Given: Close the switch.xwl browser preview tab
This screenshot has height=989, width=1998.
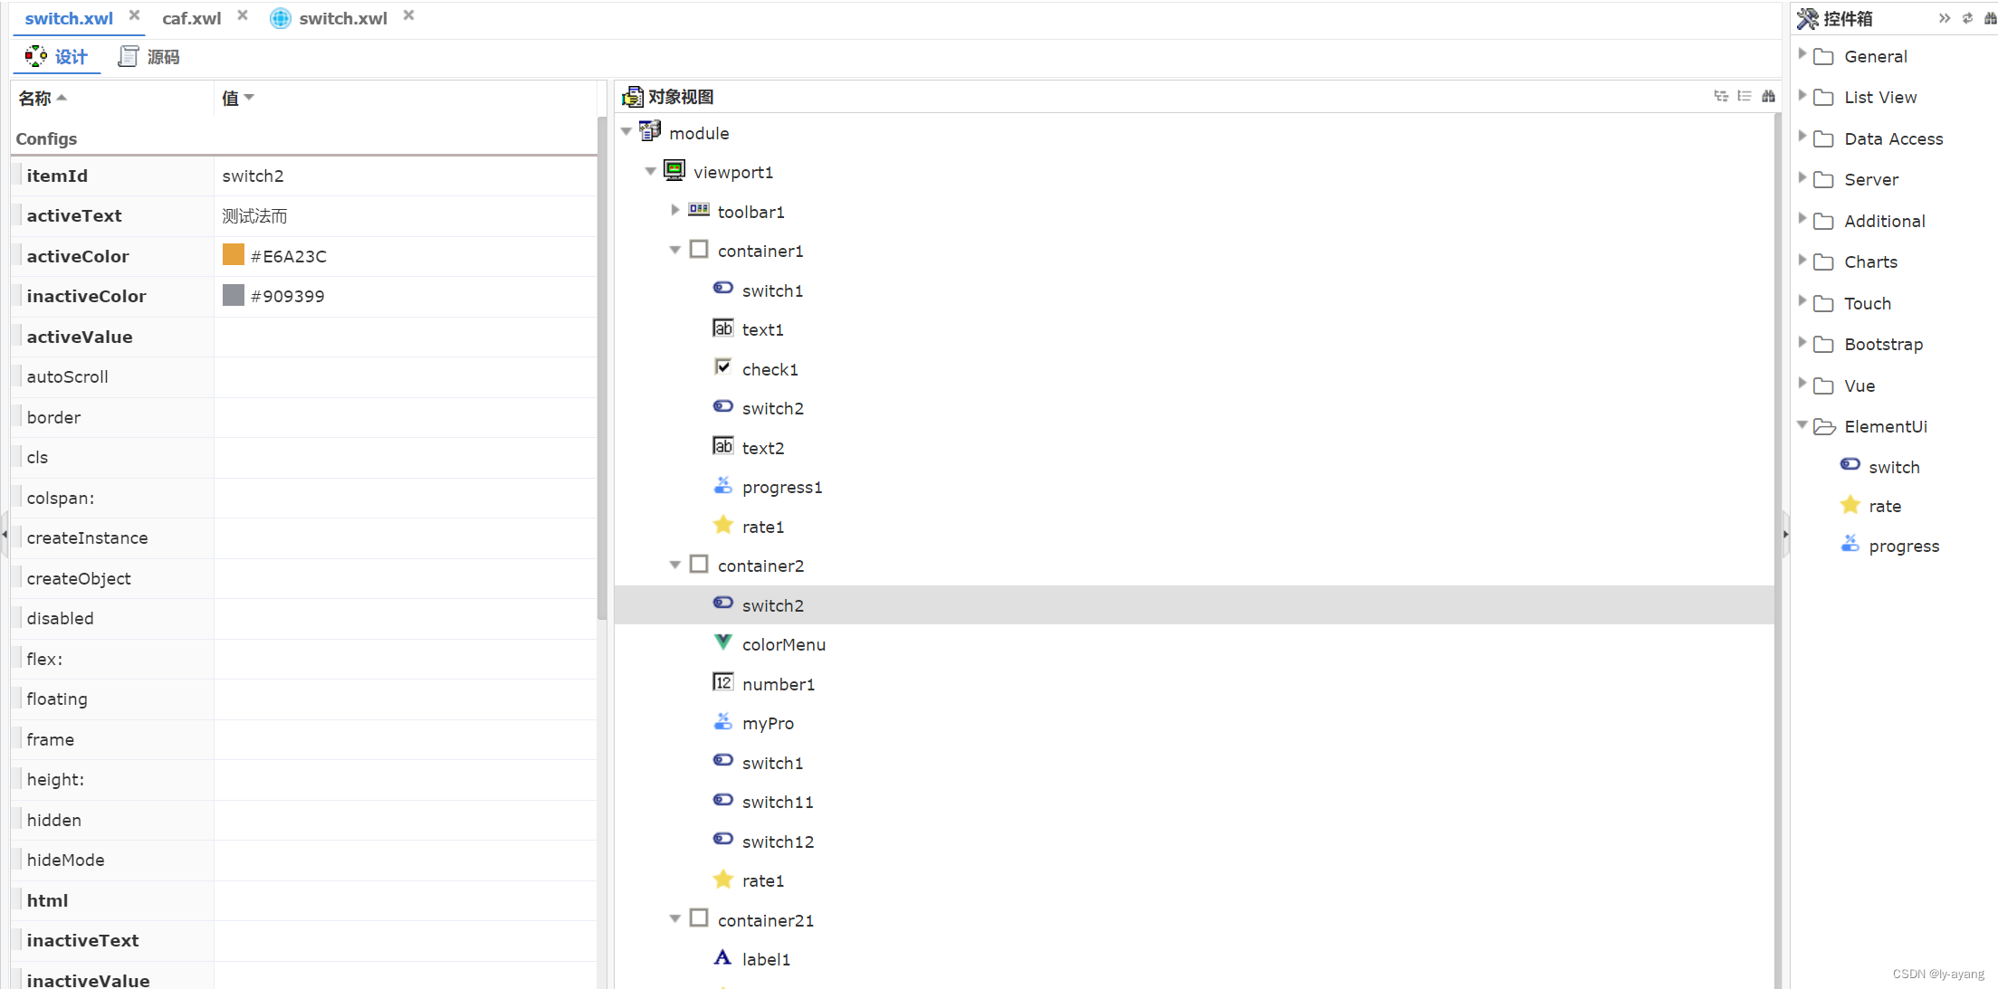Looking at the screenshot, I should coord(408,14).
